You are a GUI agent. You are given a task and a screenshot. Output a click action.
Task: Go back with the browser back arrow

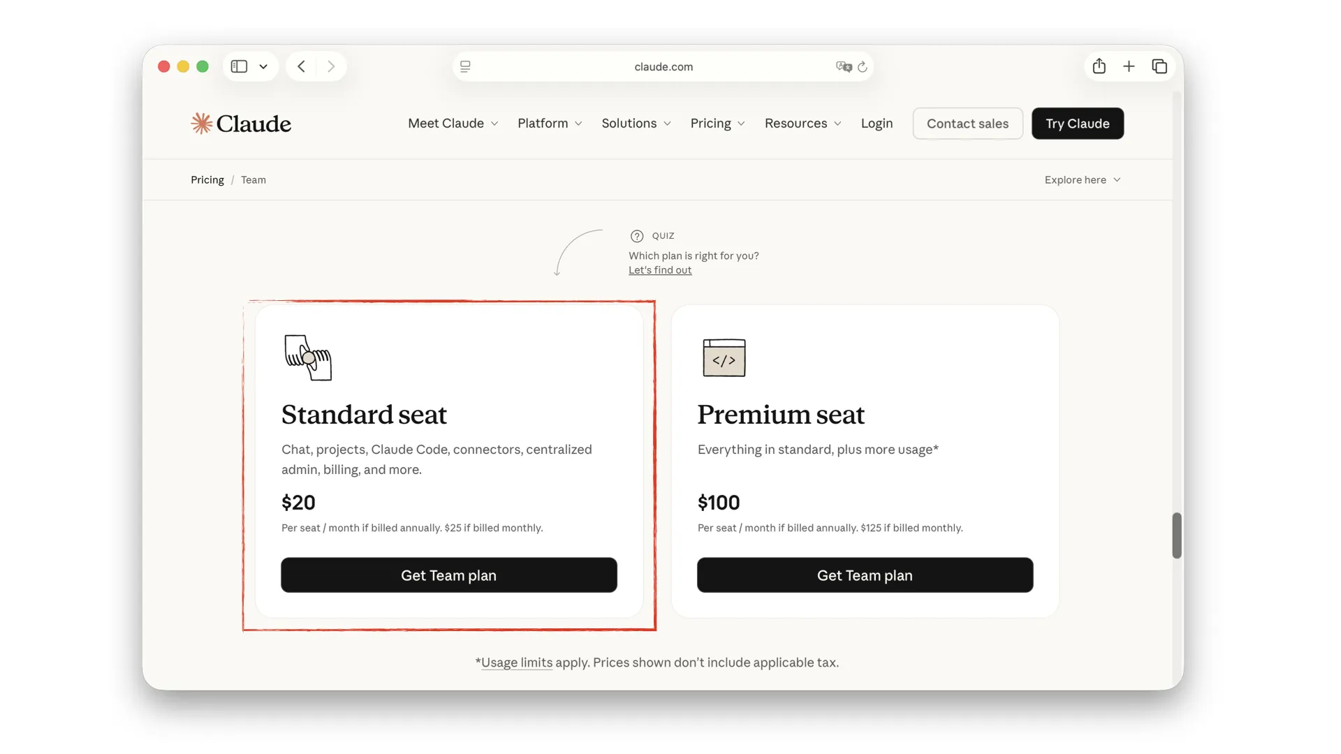tap(302, 66)
